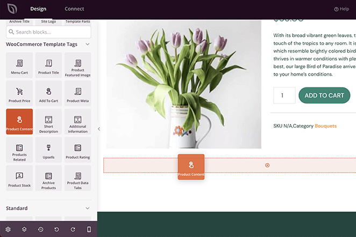Switch to the Connect tab
356x237 pixels.
click(x=74, y=9)
